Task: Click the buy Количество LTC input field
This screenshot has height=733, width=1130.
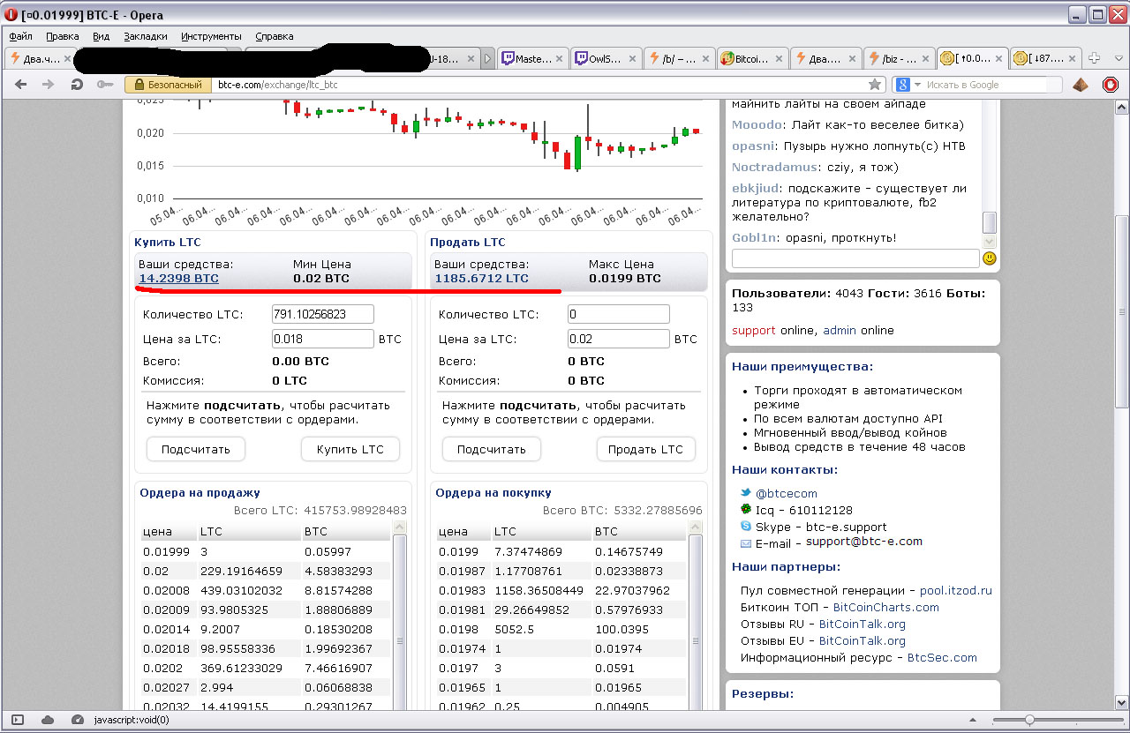Action: (323, 314)
